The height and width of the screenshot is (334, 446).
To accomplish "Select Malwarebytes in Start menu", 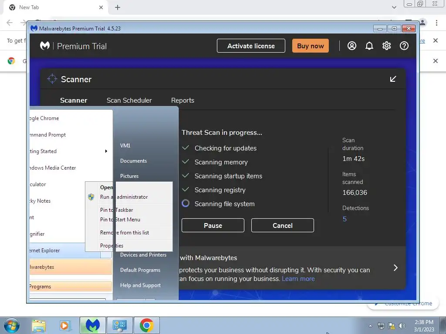I will coord(71,267).
